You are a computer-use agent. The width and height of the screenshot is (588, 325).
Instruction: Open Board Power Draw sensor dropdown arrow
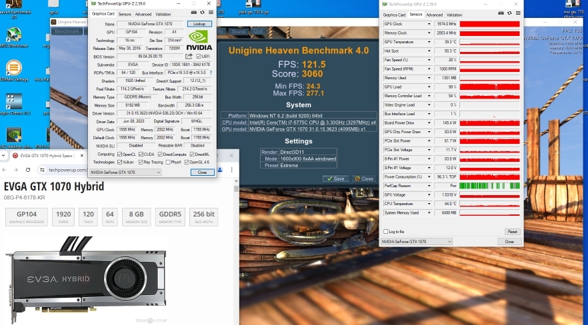(x=429, y=123)
